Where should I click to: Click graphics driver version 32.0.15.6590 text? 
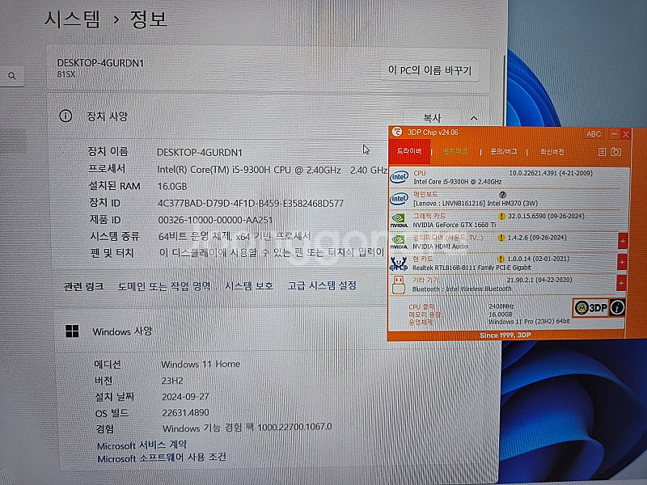[x=546, y=216]
